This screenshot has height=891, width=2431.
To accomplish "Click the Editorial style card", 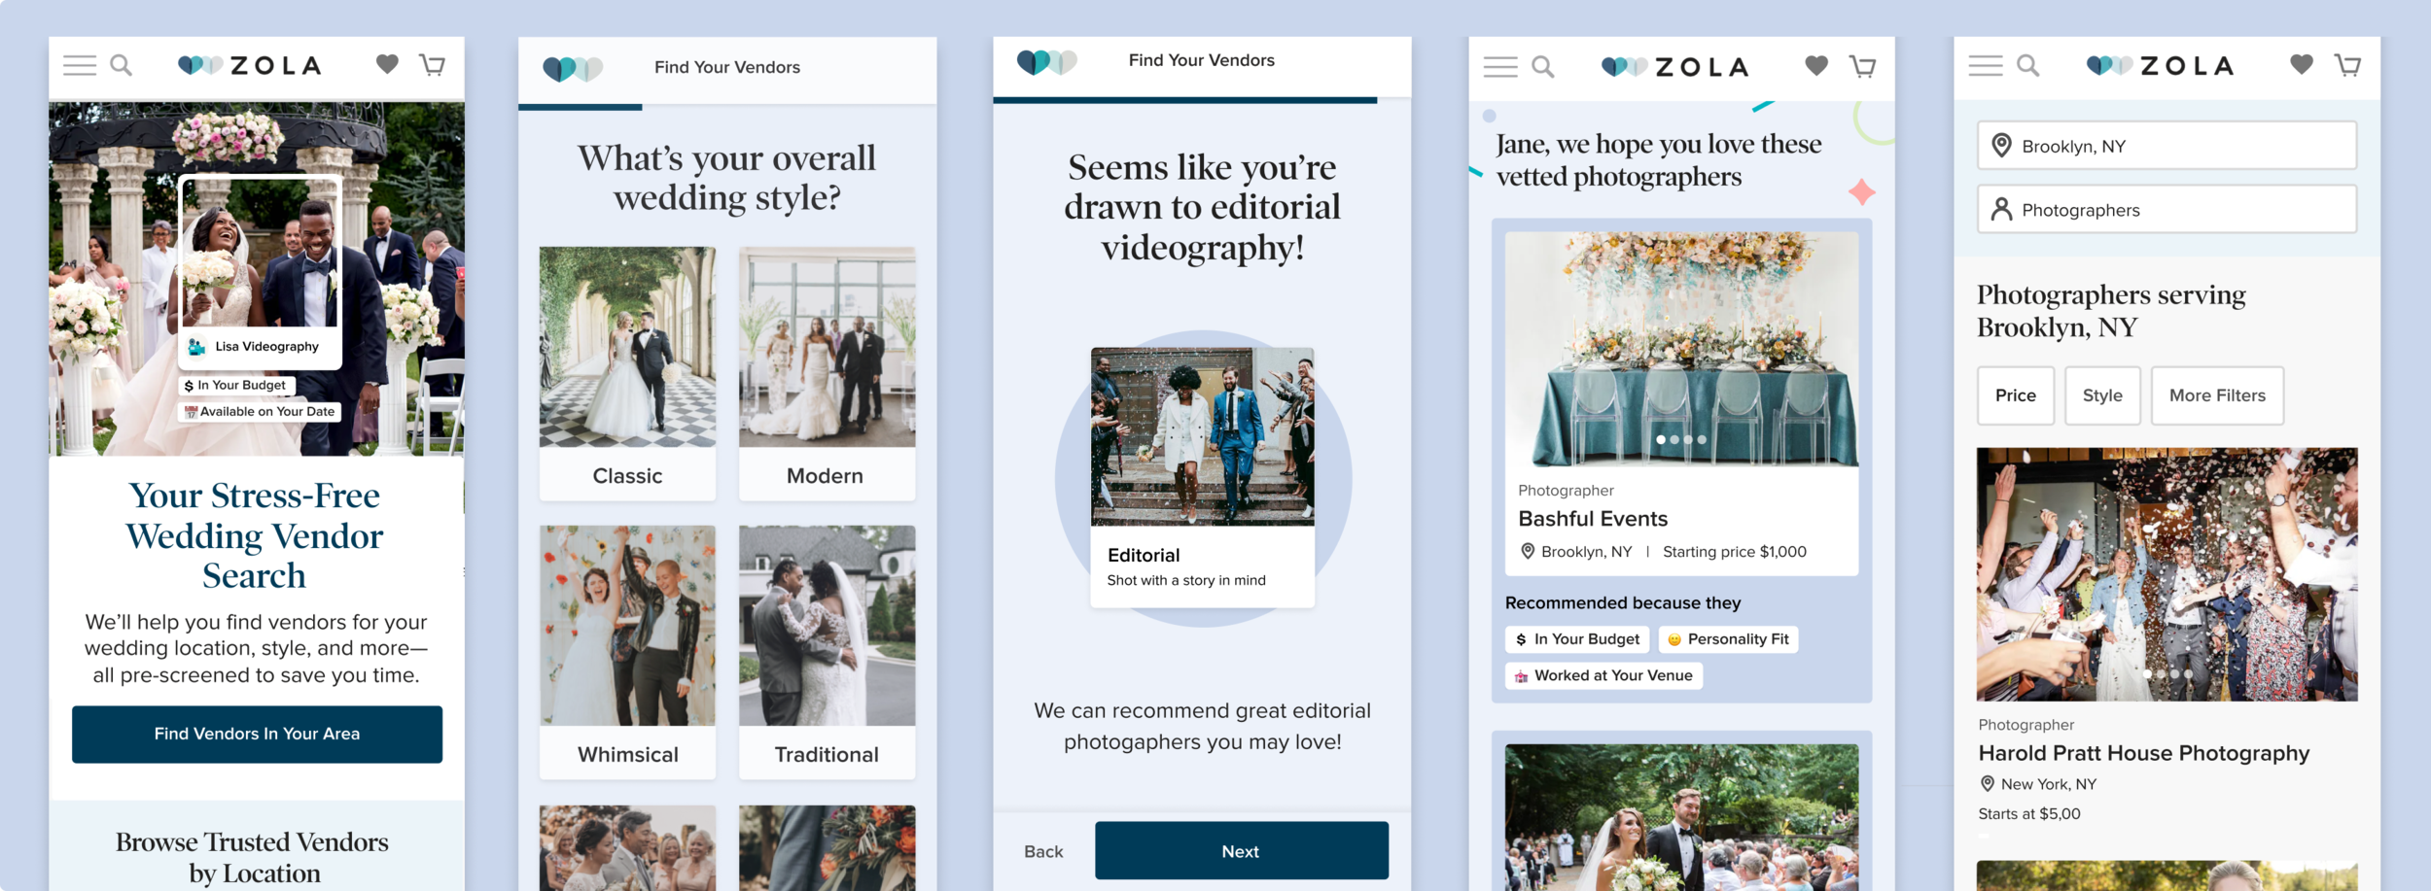I will (x=1202, y=477).
